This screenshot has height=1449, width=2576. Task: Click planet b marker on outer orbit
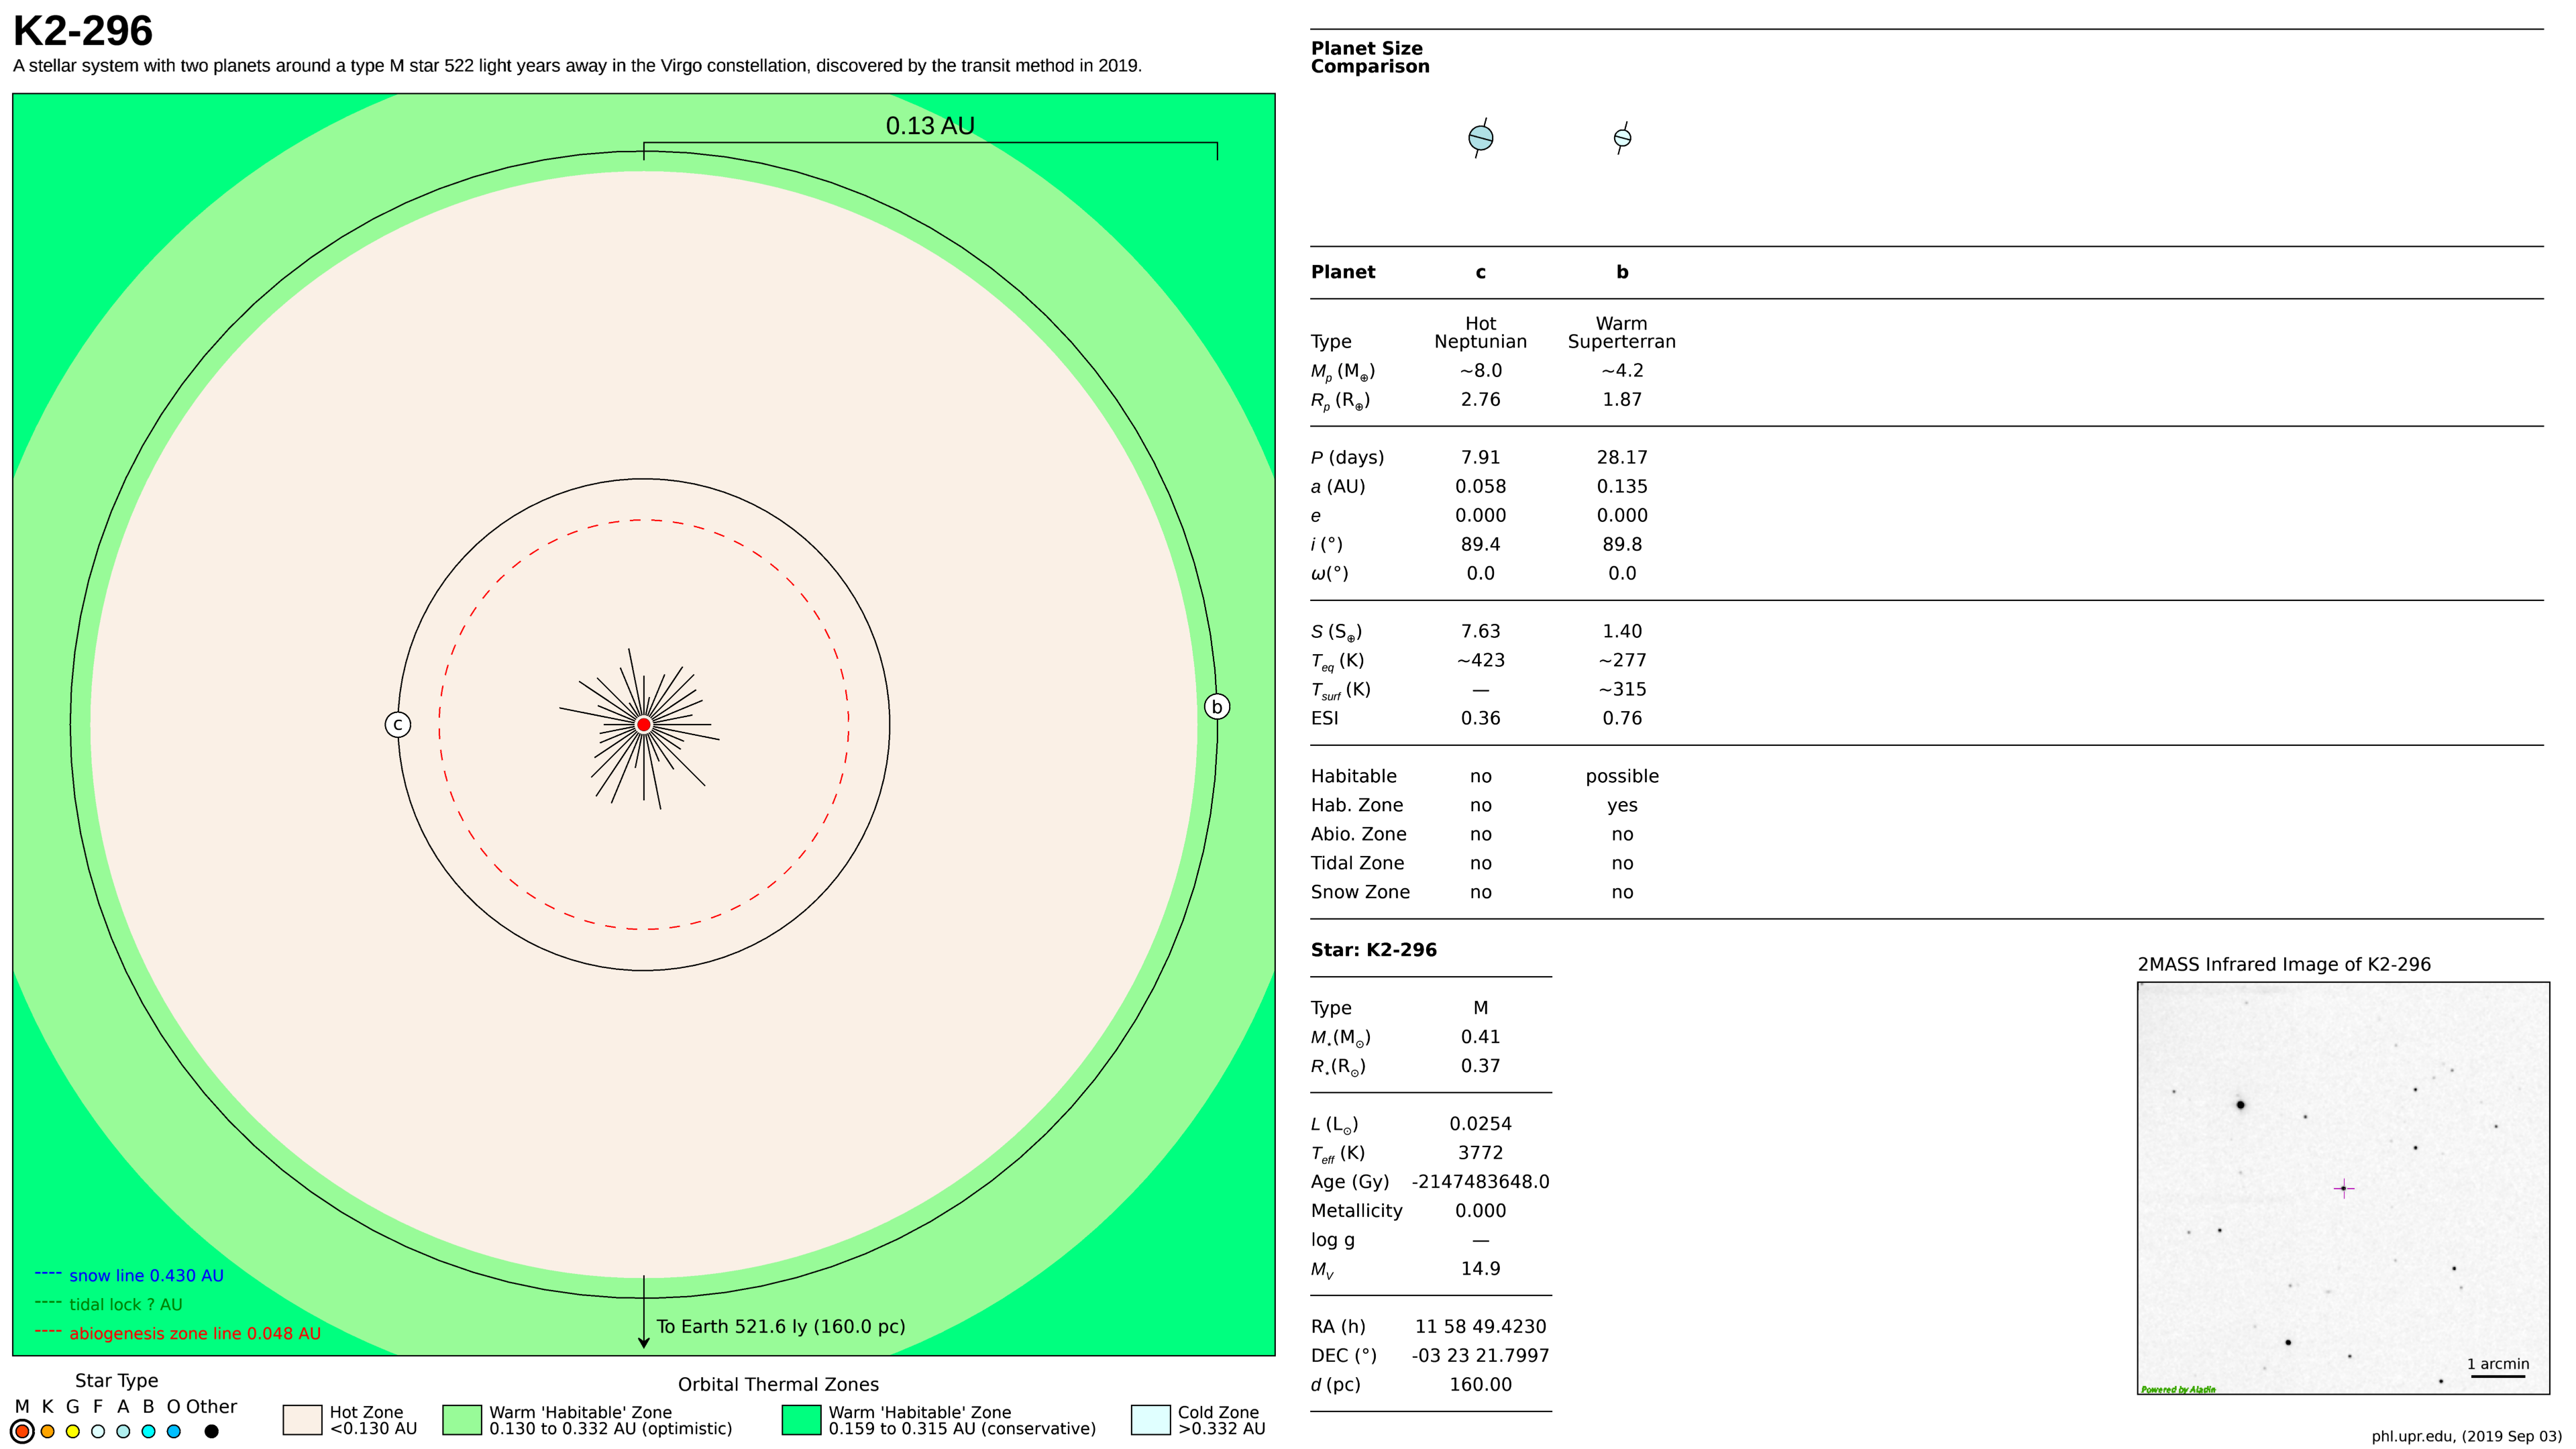point(1216,707)
